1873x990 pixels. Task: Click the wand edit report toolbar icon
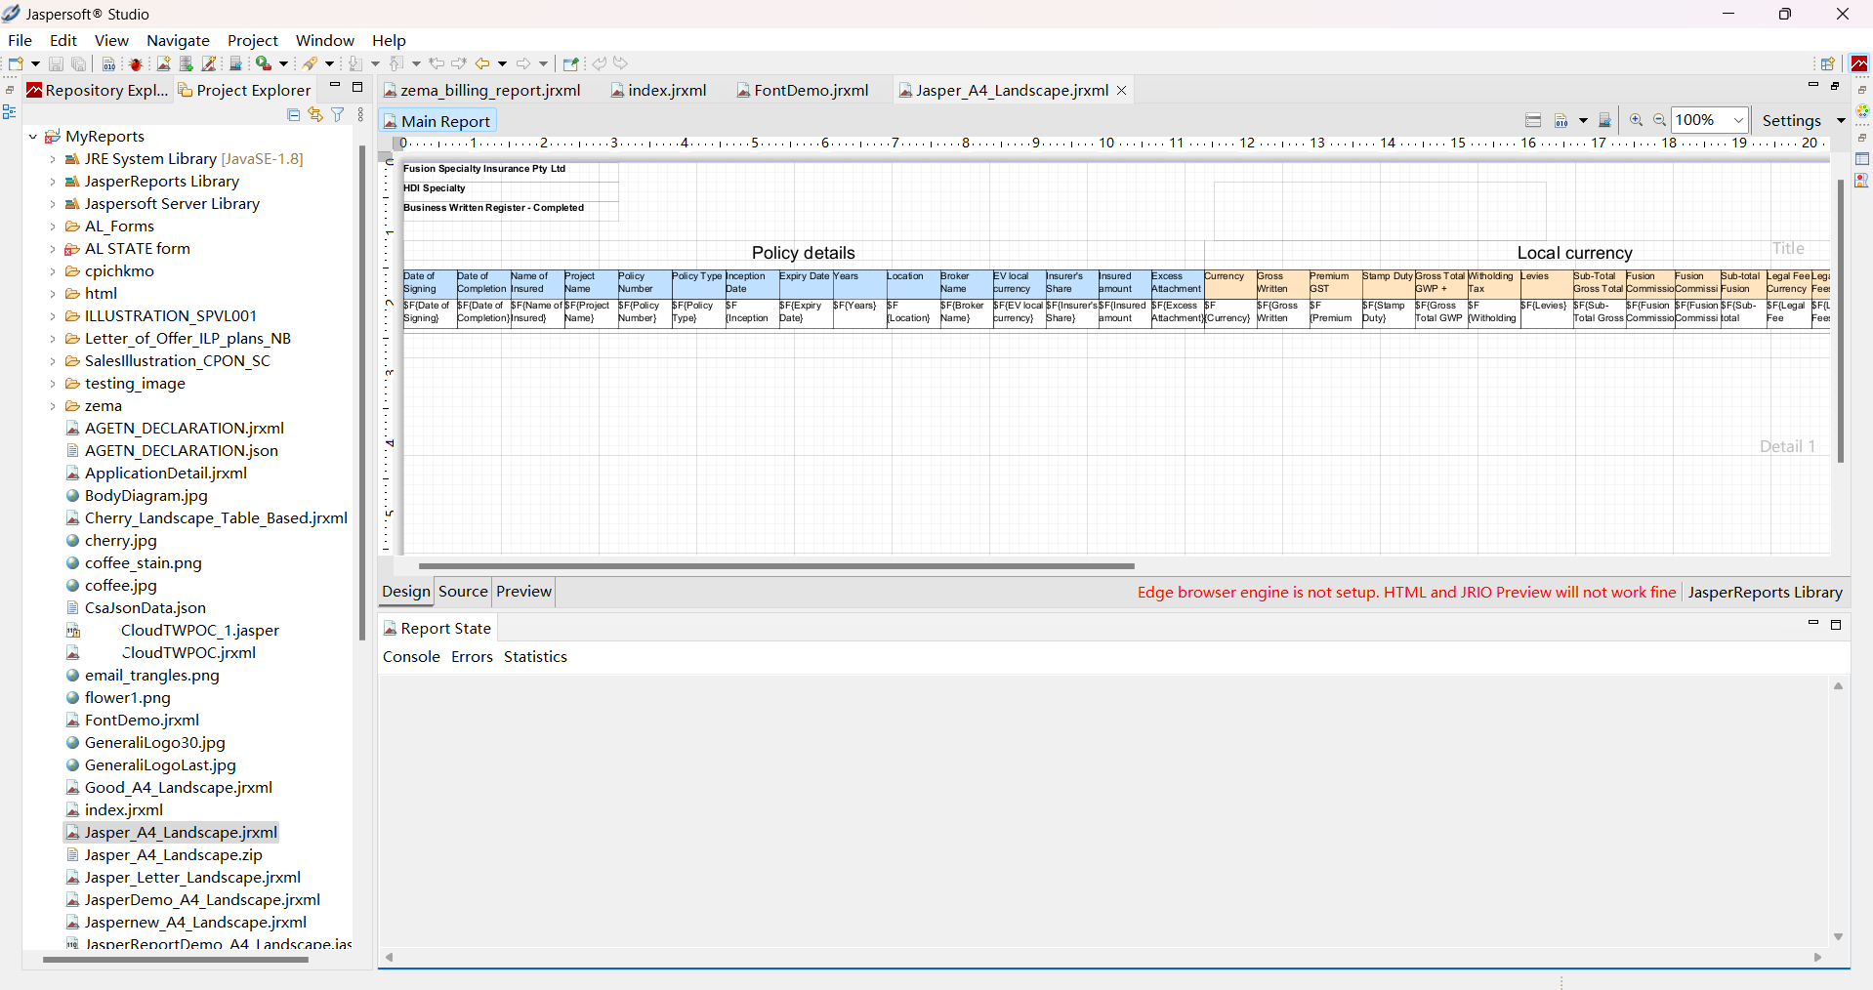coord(209,63)
